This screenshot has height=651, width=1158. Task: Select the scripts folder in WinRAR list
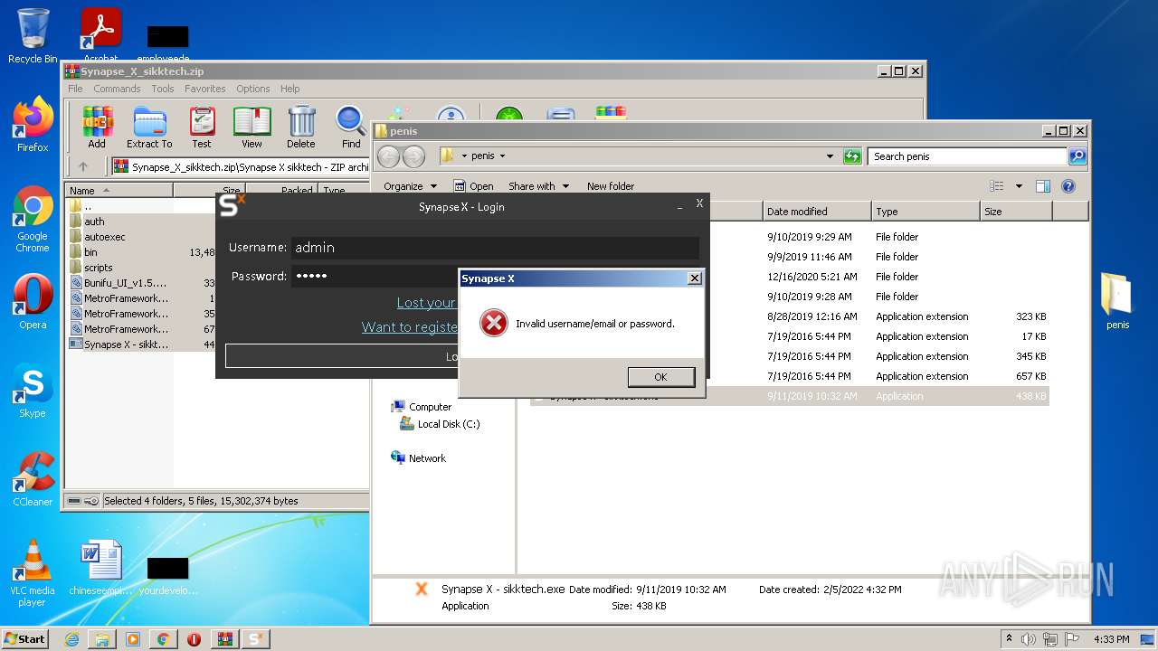[x=99, y=268]
